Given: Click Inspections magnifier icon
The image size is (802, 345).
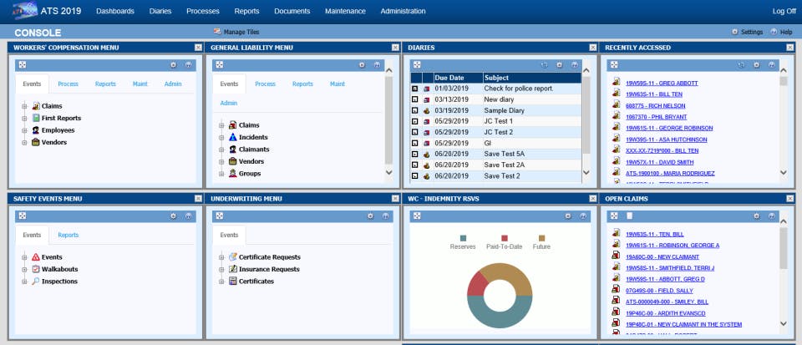Looking at the screenshot, I should coord(36,282).
